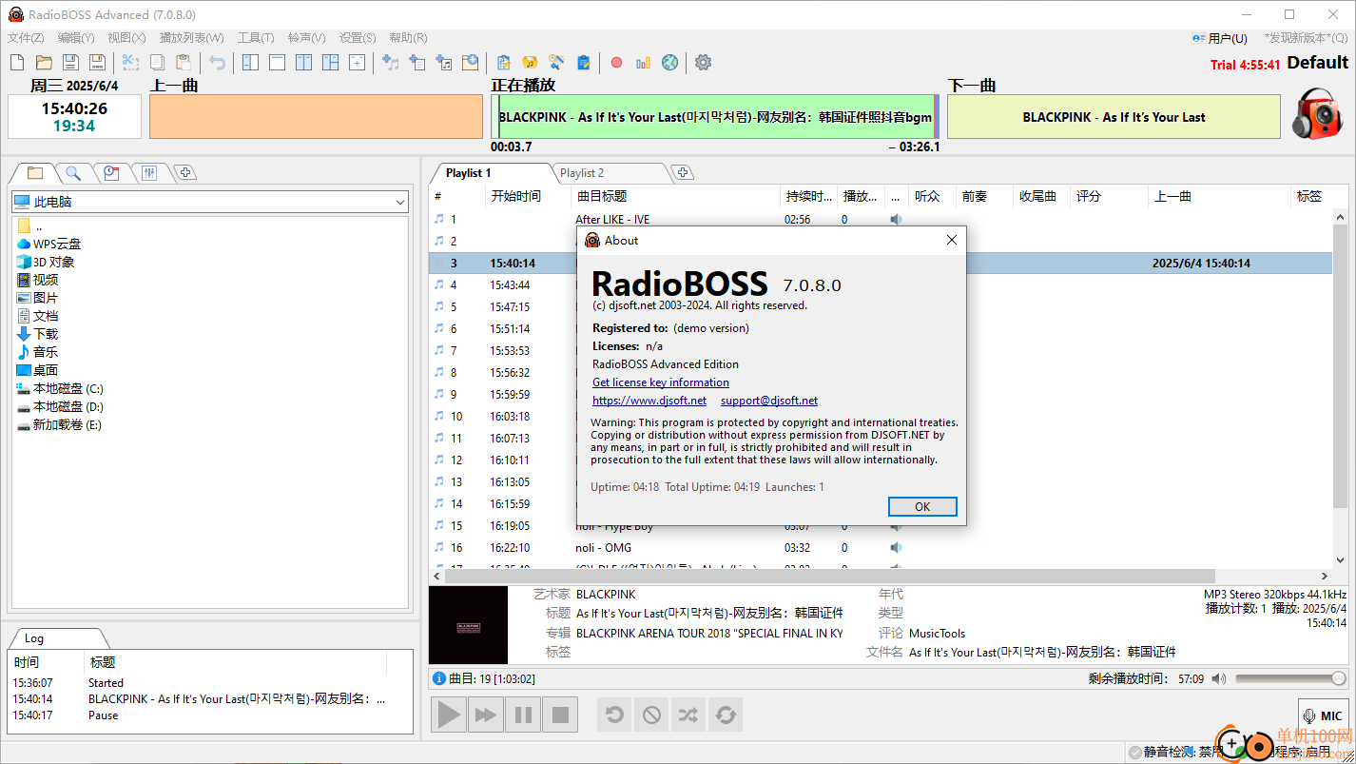The width and height of the screenshot is (1356, 764).
Task: Seek in the green now-playing progress bar
Action: click(715, 117)
